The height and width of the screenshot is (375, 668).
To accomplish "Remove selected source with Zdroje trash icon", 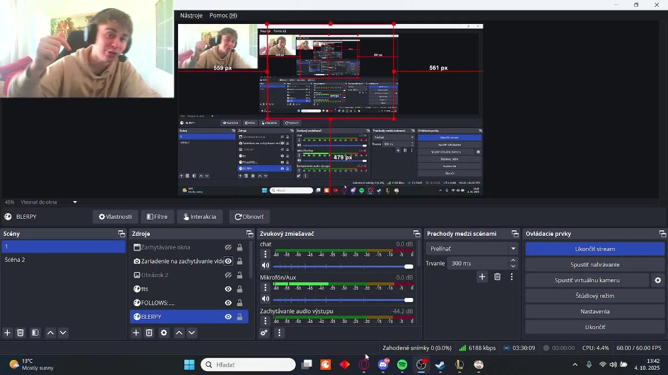I will click(x=149, y=333).
